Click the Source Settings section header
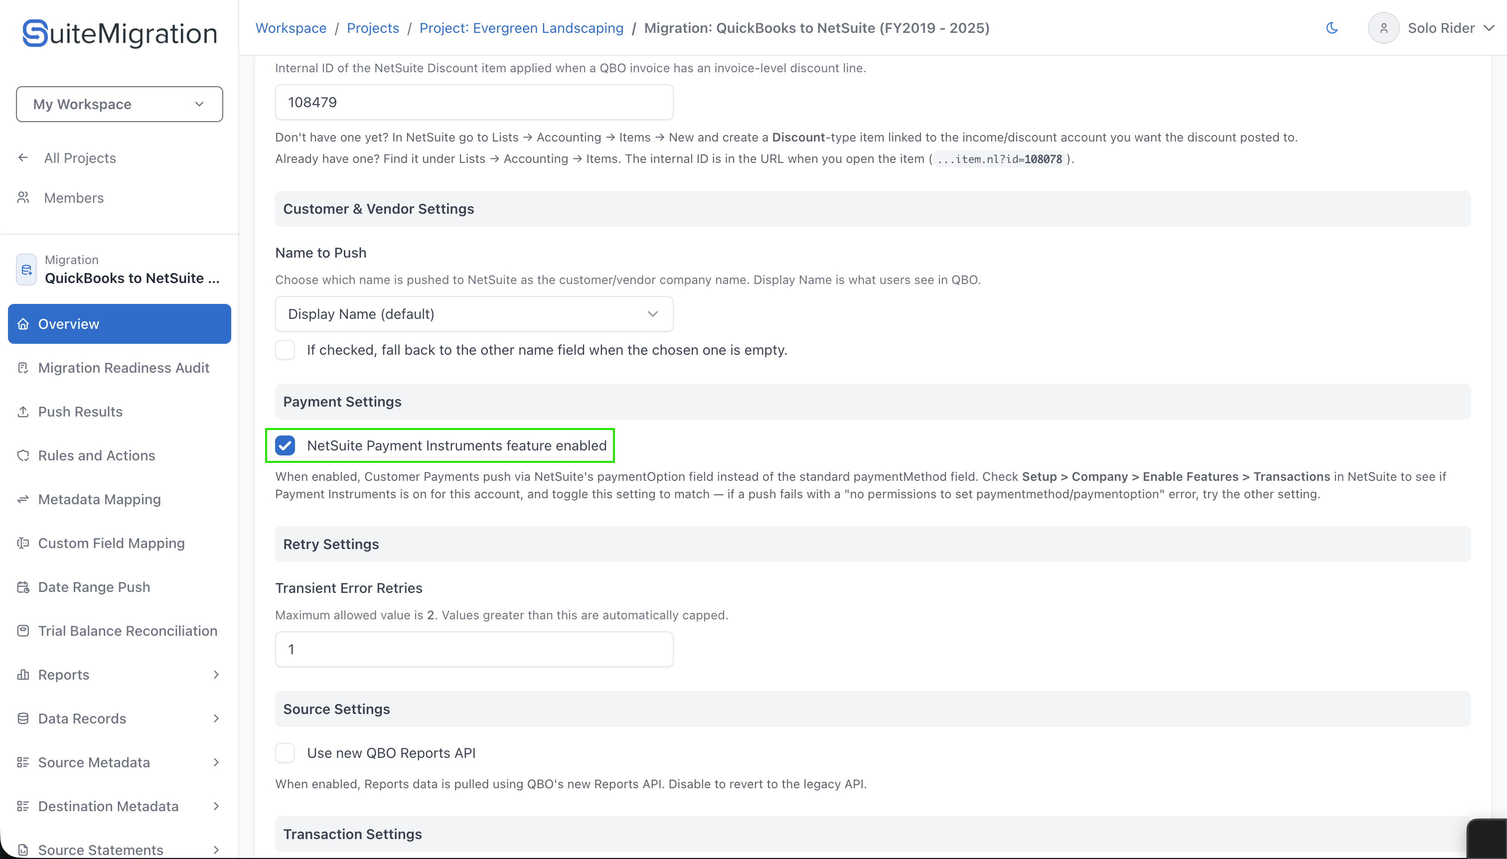The image size is (1507, 859). click(873, 709)
